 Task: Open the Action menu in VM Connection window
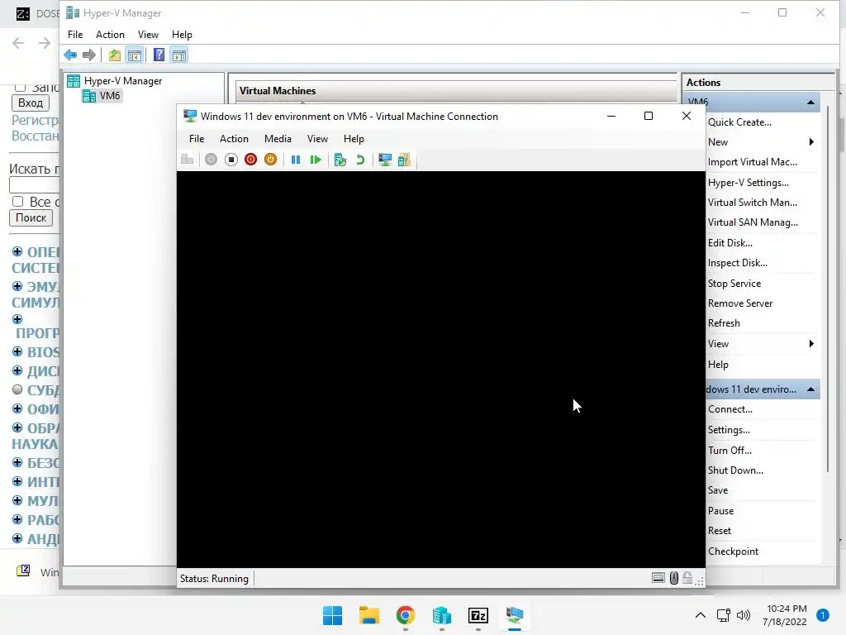point(234,139)
